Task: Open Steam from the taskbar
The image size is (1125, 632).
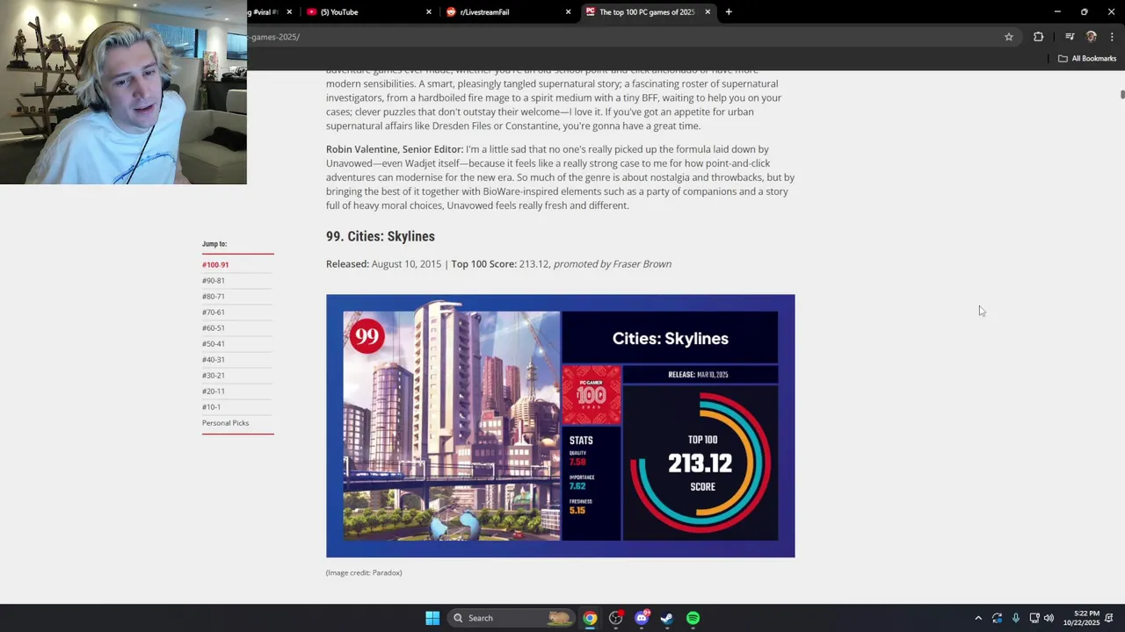Action: (667, 618)
